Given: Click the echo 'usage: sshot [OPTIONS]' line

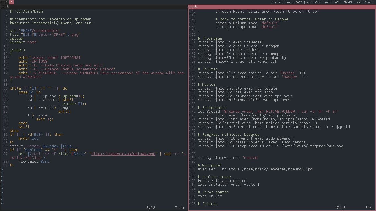Looking at the screenshot, I should click(50, 58).
